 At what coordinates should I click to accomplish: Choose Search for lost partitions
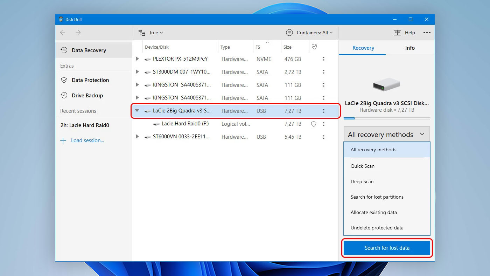click(387, 197)
